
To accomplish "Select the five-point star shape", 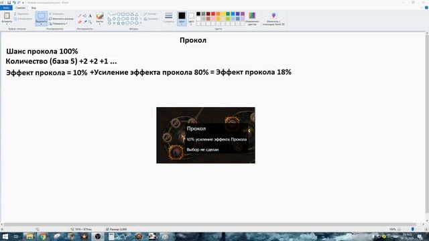I will pos(119,23).
